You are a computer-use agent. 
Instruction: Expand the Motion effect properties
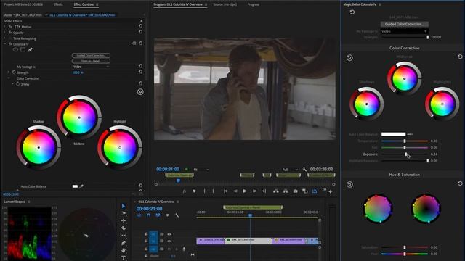point(4,27)
